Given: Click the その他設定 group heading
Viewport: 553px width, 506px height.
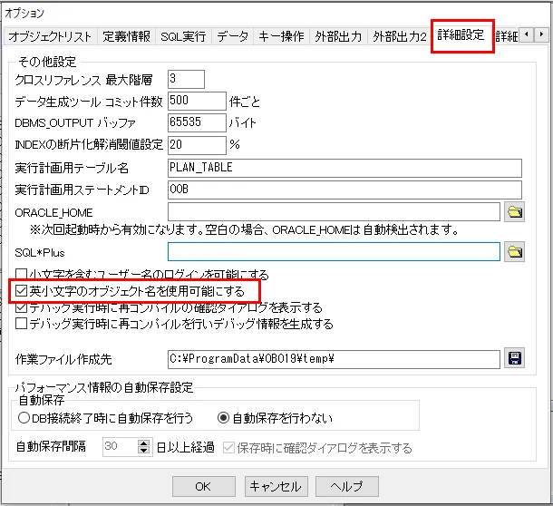Looking at the screenshot, I should [47, 62].
